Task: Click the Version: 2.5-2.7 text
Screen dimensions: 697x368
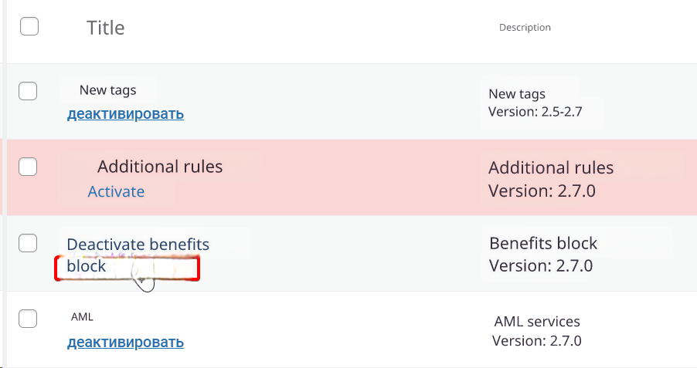Action: point(535,112)
